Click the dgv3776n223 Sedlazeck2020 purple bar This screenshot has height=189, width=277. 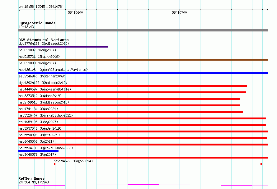click(x=63, y=47)
